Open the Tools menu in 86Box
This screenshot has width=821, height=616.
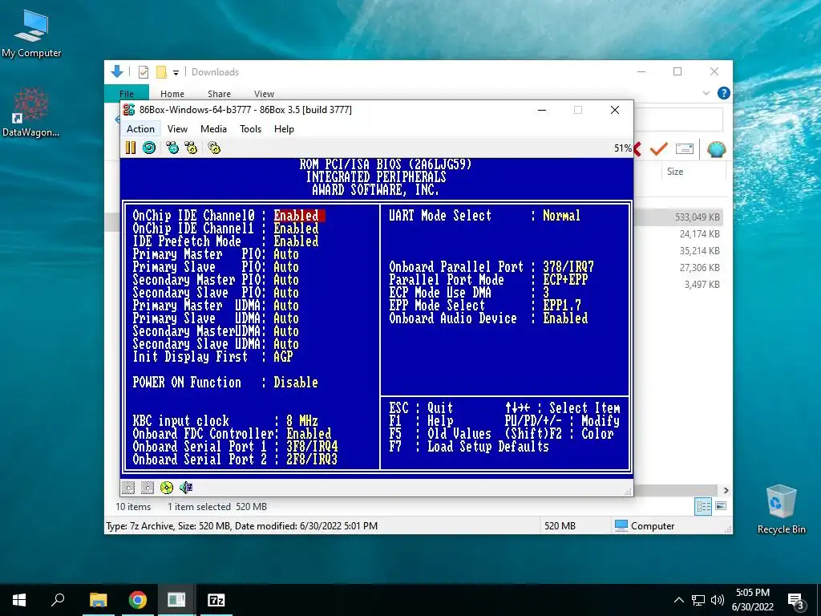pos(250,129)
